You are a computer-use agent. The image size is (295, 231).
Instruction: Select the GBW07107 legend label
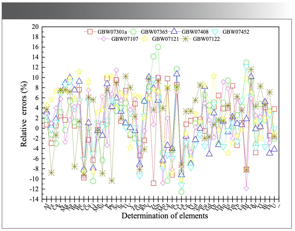(x=125, y=39)
